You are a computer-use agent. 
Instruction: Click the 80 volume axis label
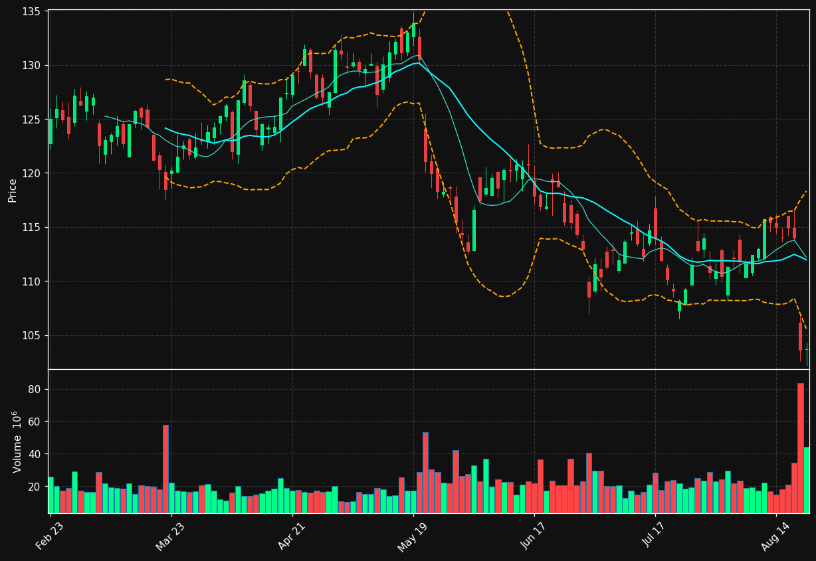(x=34, y=389)
